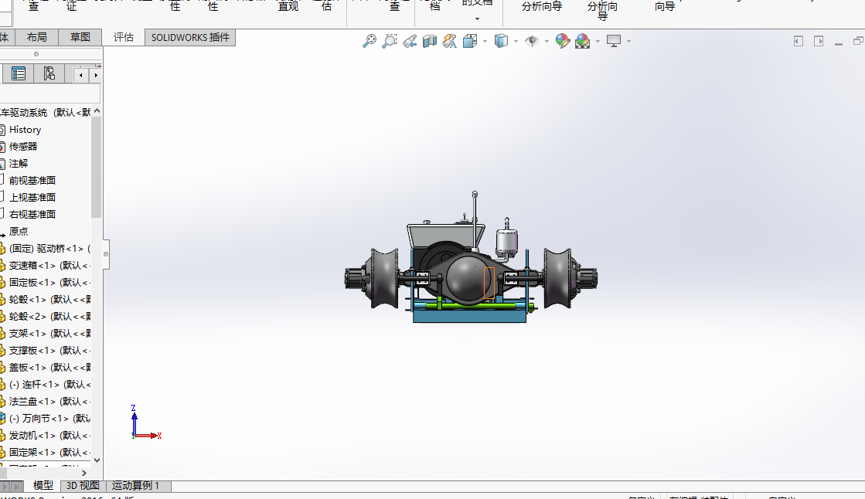Click manager tabs scroll-right arrow
Viewport: 865px width, 499px height.
pos(95,75)
